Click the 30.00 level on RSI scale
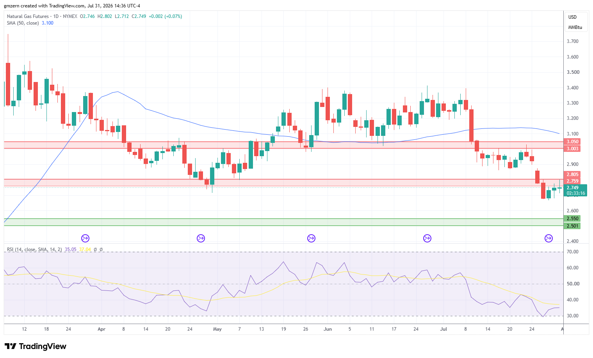Viewport: 593px width, 358px height. (x=573, y=316)
